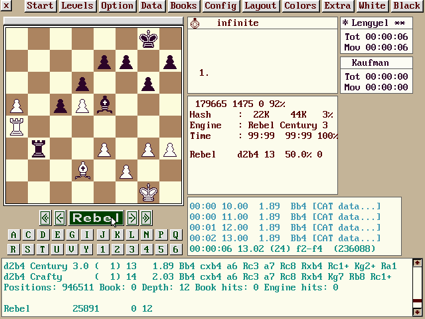
Task: Click the R shortcut key button
Action: [x=13, y=249]
